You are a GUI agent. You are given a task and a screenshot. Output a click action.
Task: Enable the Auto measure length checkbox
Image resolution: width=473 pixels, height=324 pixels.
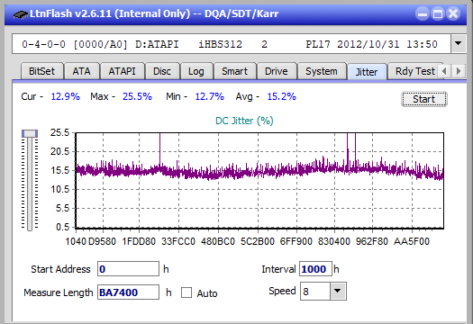pyautogui.click(x=186, y=292)
